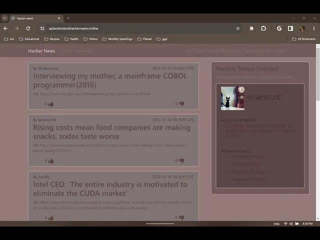Open Admin from the navbar
The height and width of the screenshot is (240, 320).
pyautogui.click(x=280, y=51)
